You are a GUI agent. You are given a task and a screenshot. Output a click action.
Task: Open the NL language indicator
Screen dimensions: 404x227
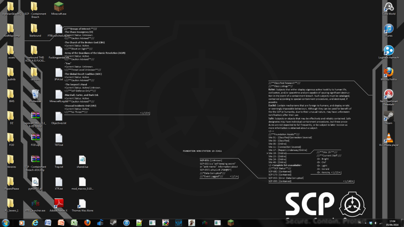[x=360, y=222]
